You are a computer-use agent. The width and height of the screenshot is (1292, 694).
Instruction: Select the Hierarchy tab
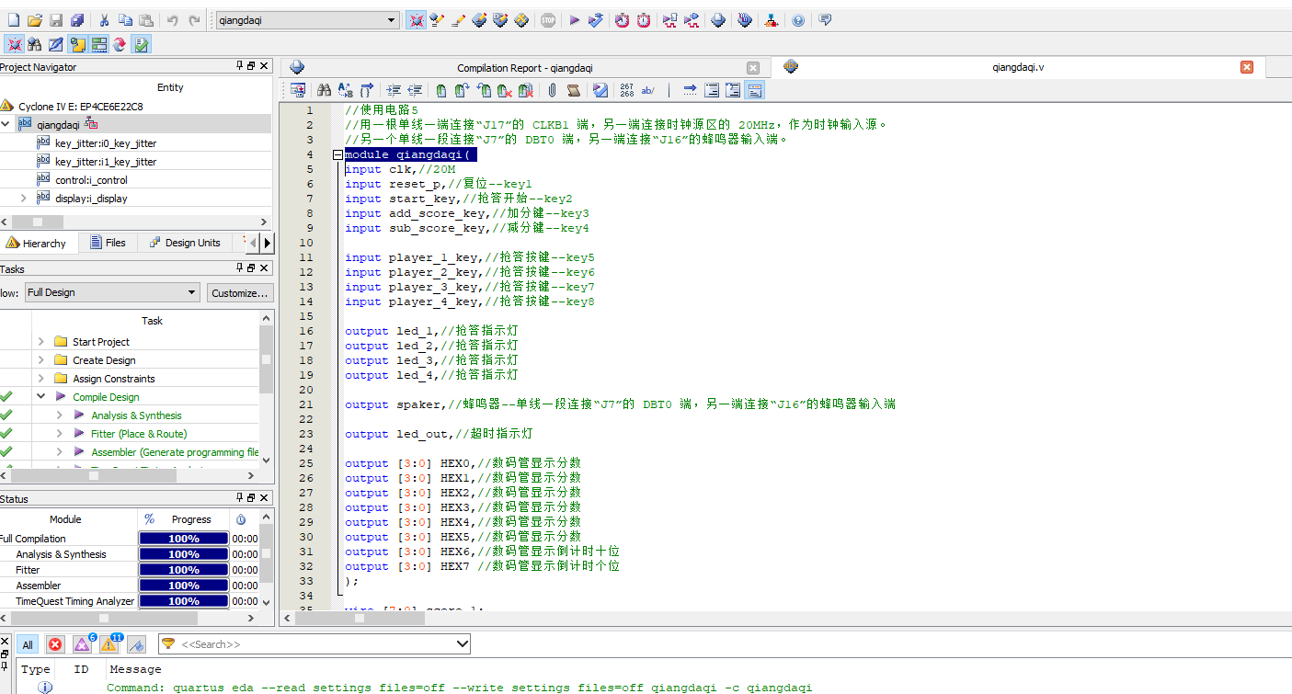tap(37, 243)
